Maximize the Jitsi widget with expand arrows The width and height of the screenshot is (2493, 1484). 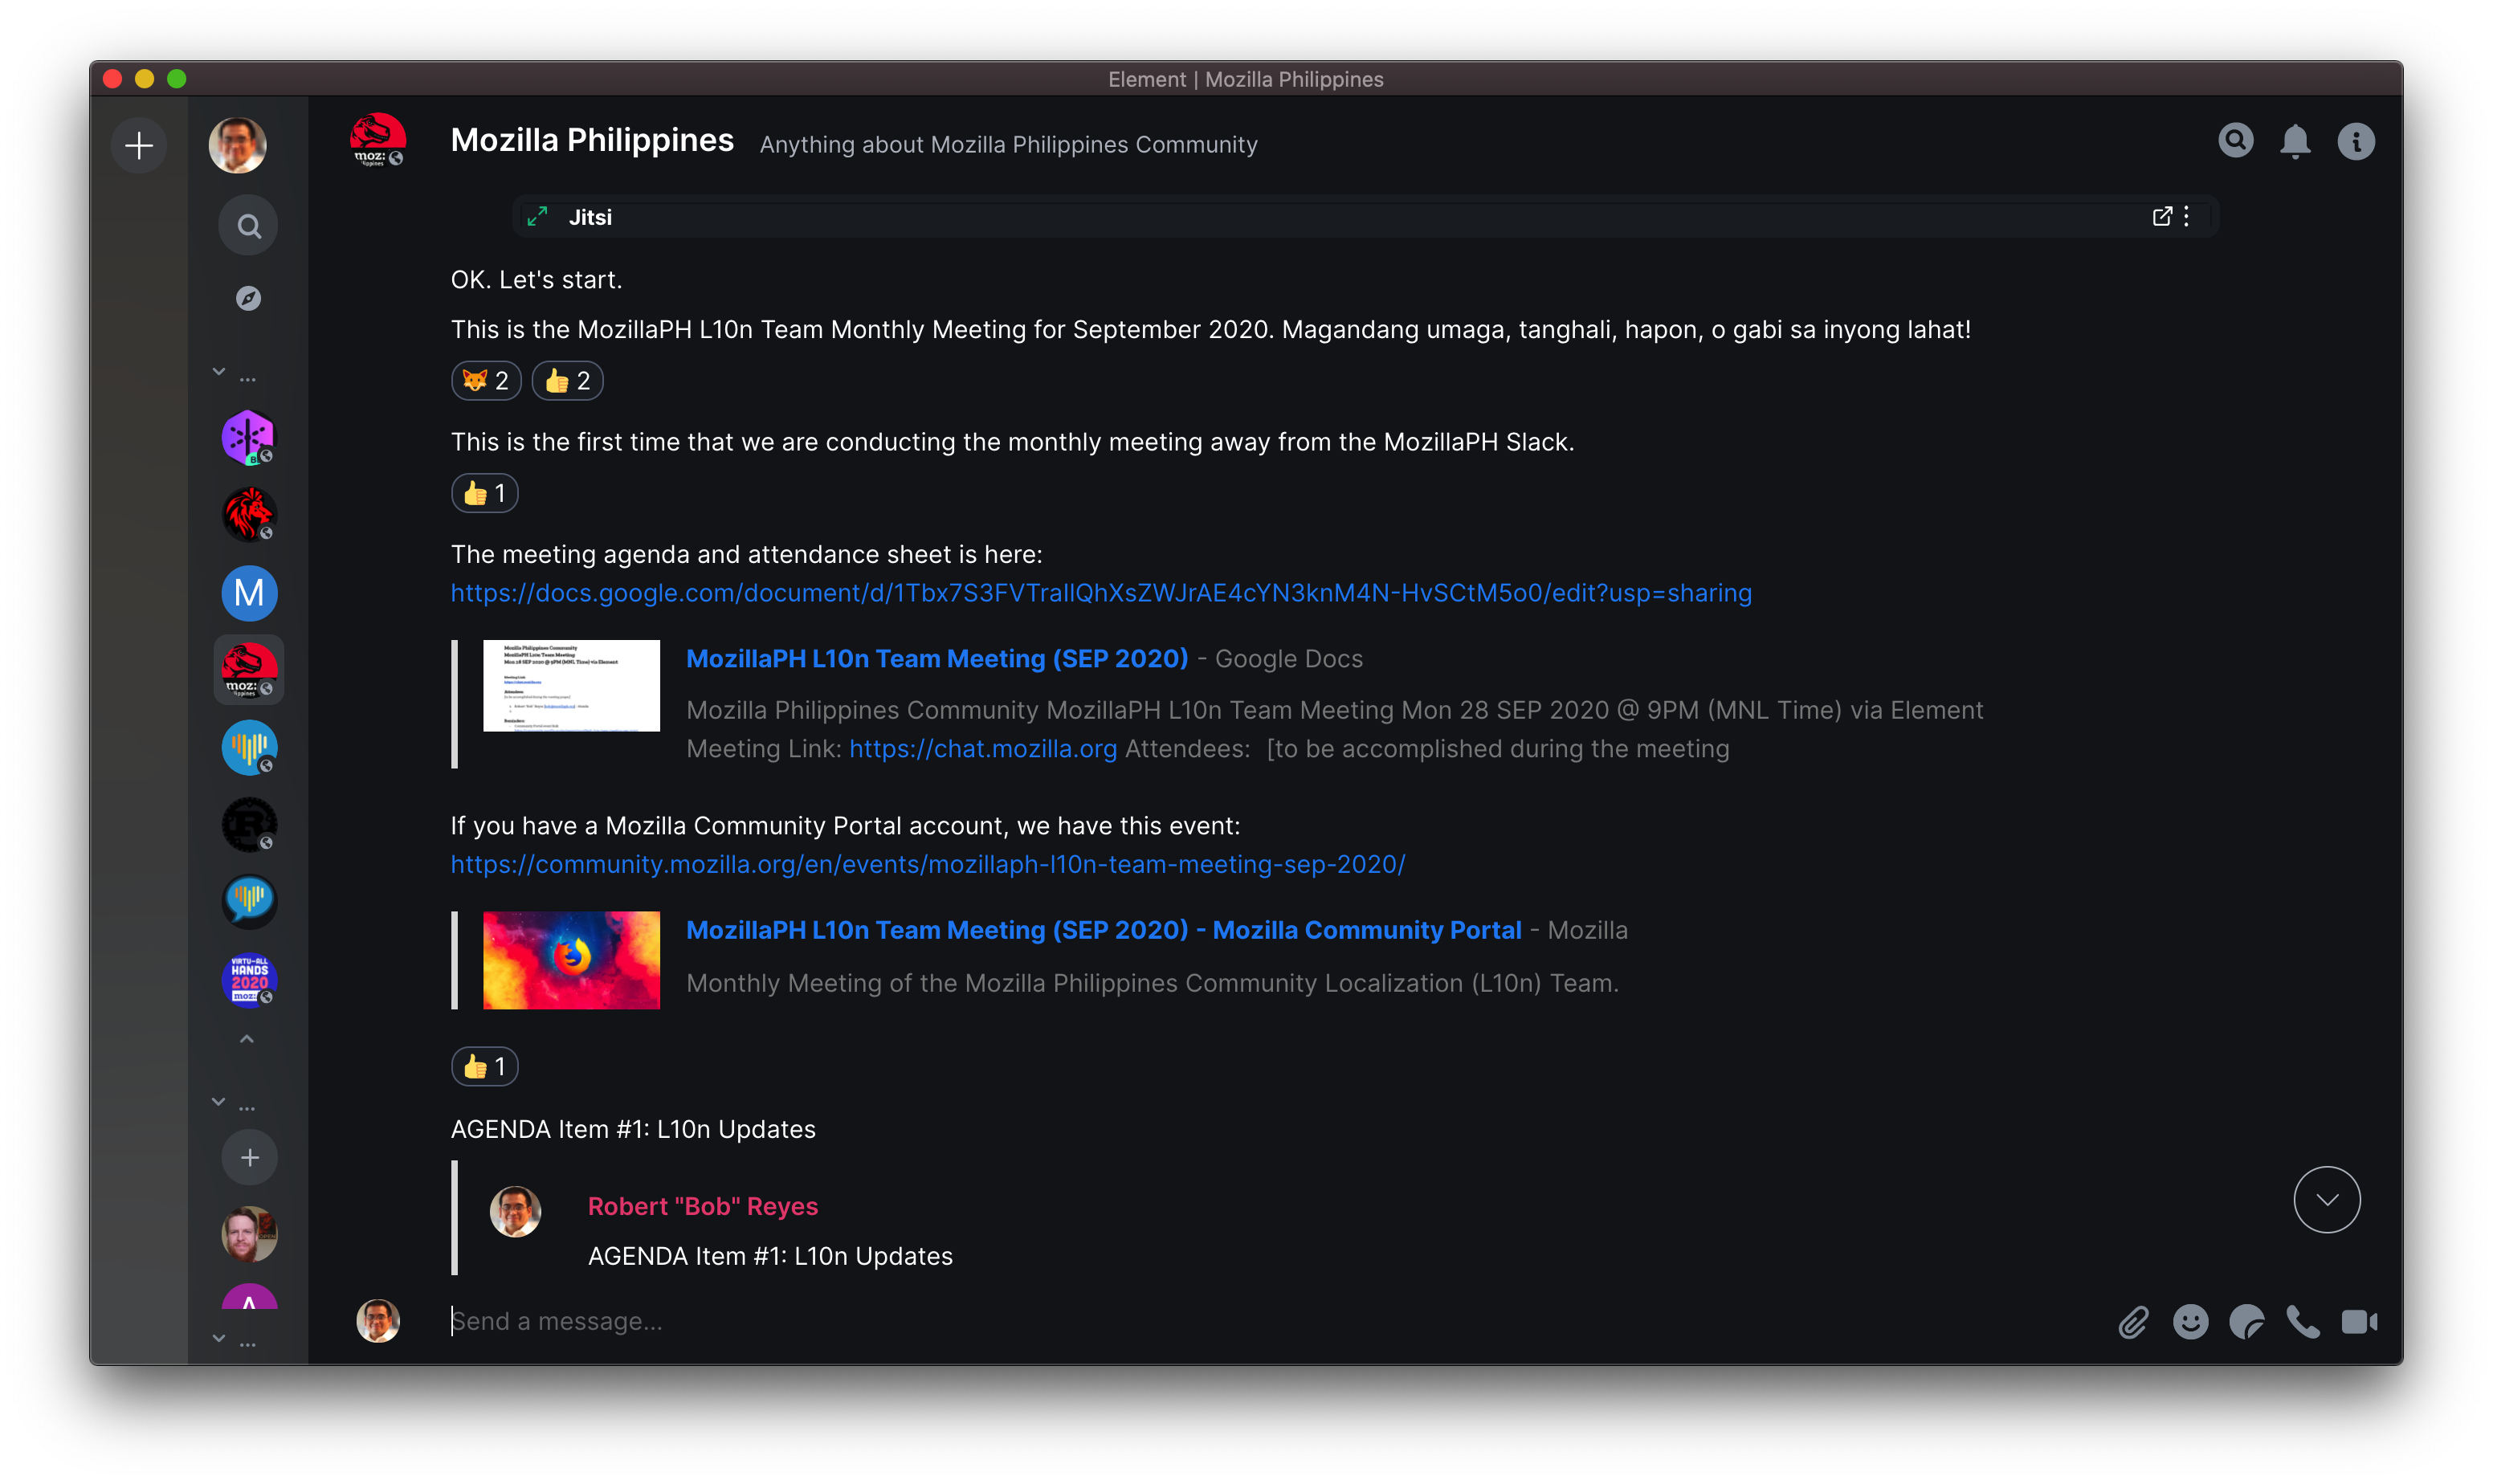click(537, 217)
